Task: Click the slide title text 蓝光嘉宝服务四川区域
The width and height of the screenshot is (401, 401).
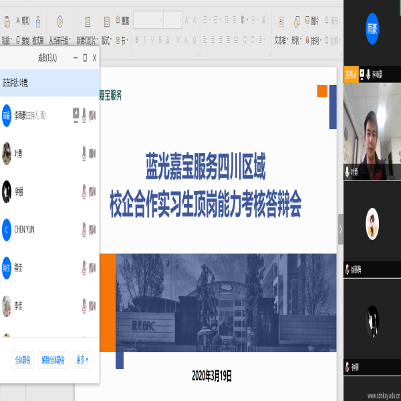Action: [206, 166]
